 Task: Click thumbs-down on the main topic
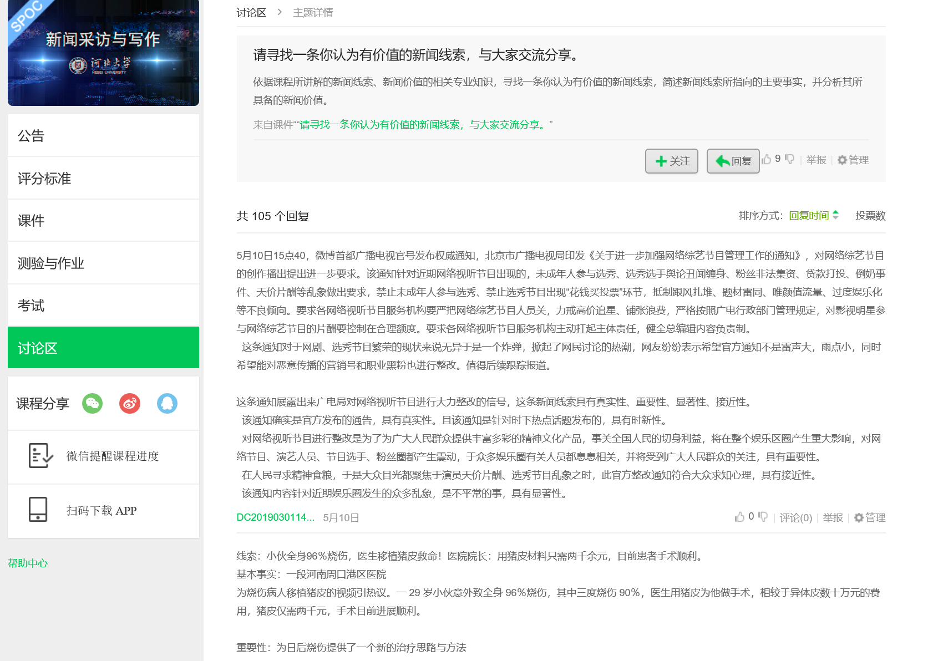click(789, 160)
